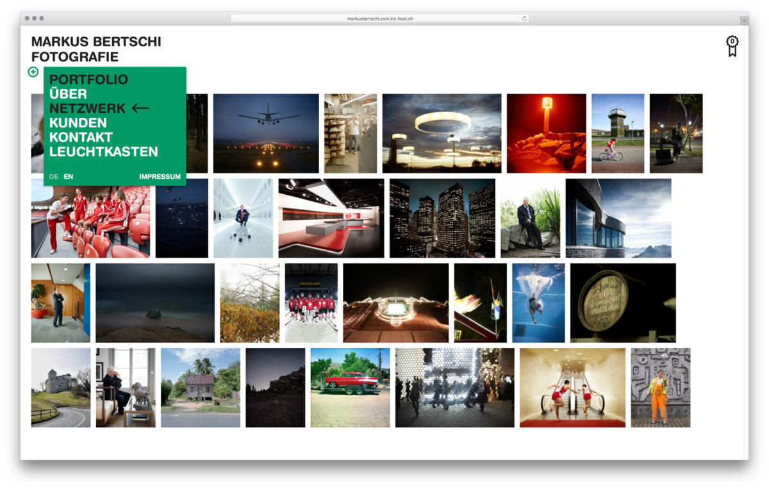Open the hockey team group photo
Screen dimensions: 769x489
click(311, 303)
